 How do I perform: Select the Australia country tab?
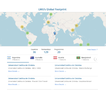[x=41, y=59]
